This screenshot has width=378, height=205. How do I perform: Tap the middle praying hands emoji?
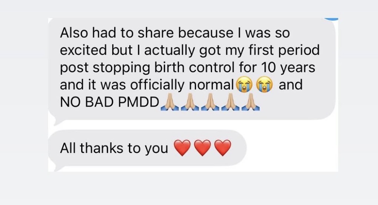pyautogui.click(x=210, y=102)
